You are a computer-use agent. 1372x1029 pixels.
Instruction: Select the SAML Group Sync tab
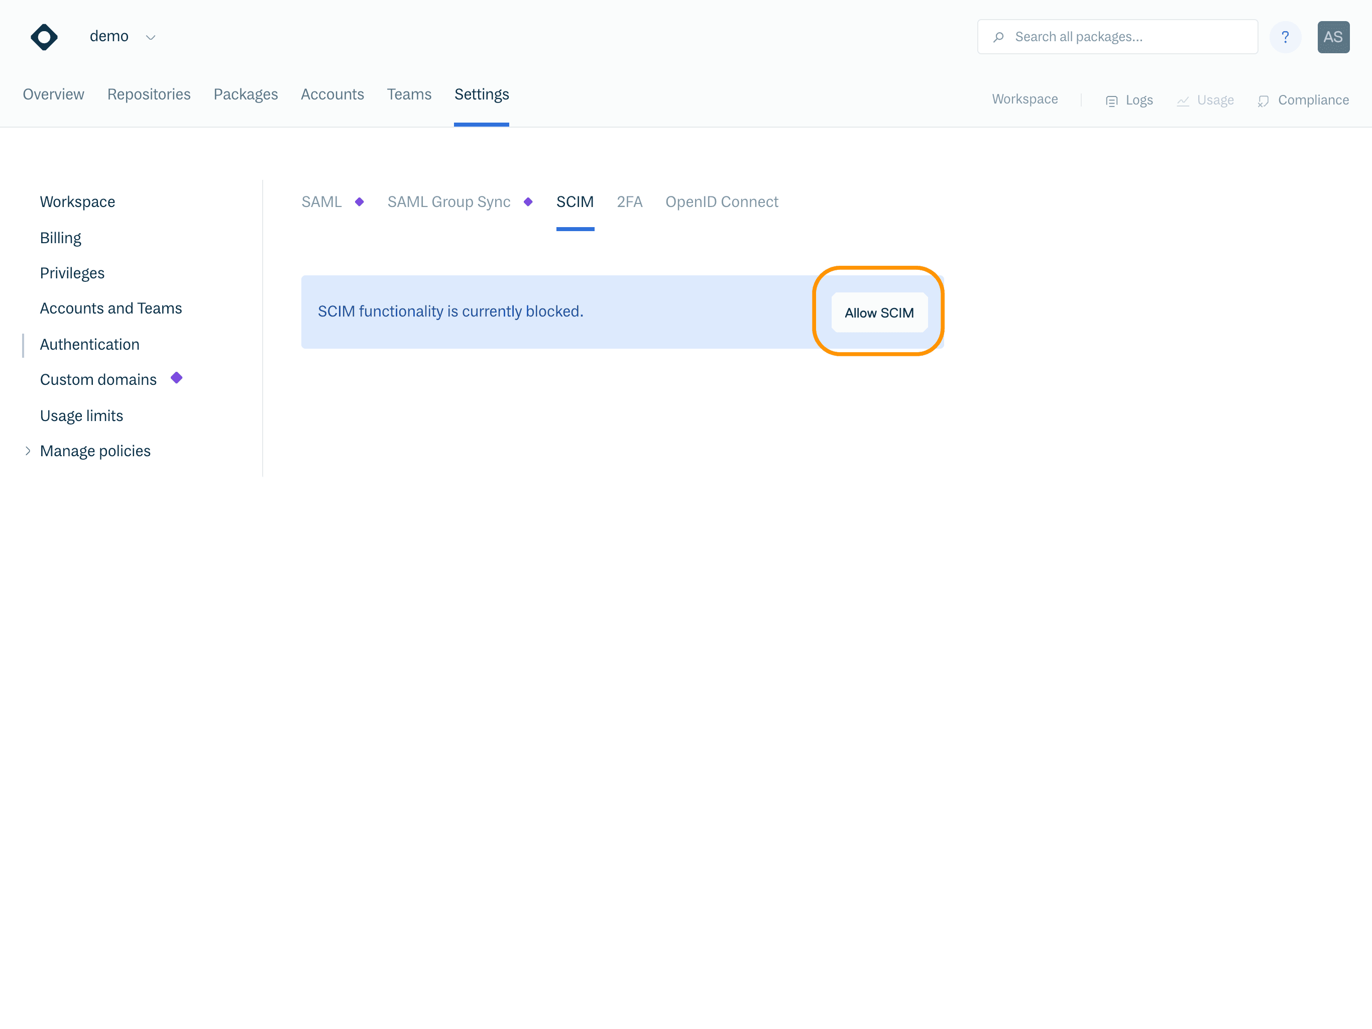448,201
